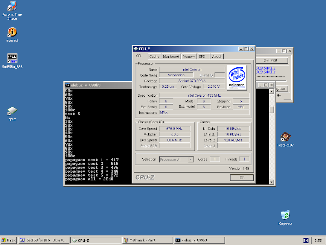Go to the About tab
The height and width of the screenshot is (245, 326).
pos(217,57)
